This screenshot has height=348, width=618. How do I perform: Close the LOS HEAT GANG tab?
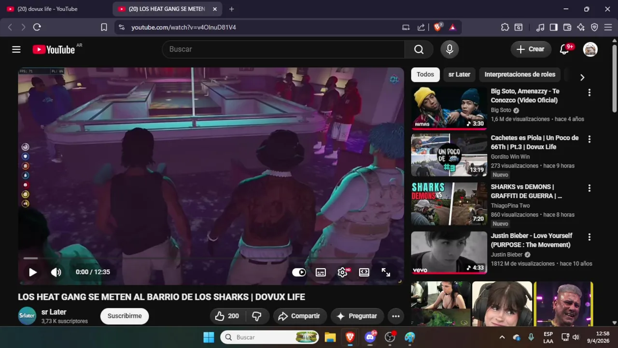click(215, 9)
